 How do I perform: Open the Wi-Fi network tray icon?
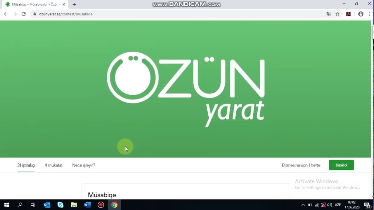tap(317, 205)
